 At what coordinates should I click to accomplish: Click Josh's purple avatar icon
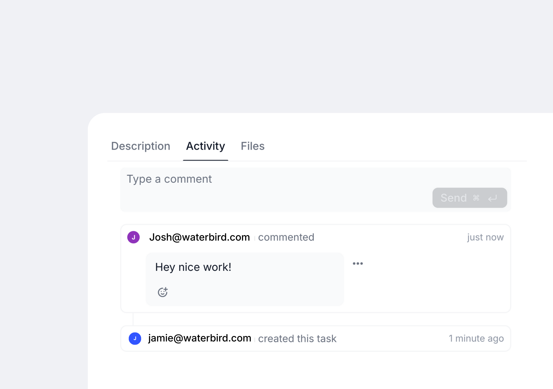click(x=133, y=237)
